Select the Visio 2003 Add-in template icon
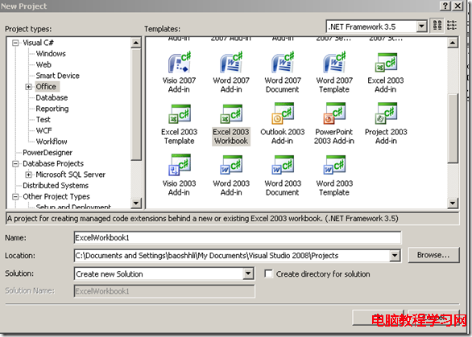This screenshot has height=337, width=472. [x=180, y=165]
